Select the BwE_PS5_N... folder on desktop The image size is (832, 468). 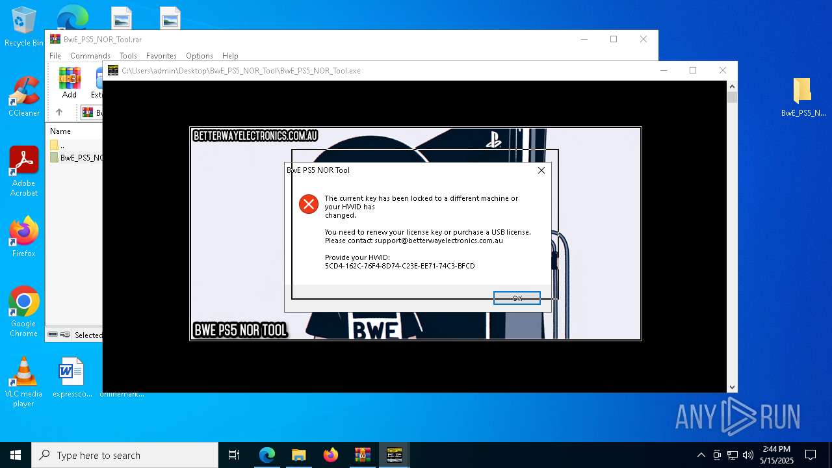click(803, 97)
